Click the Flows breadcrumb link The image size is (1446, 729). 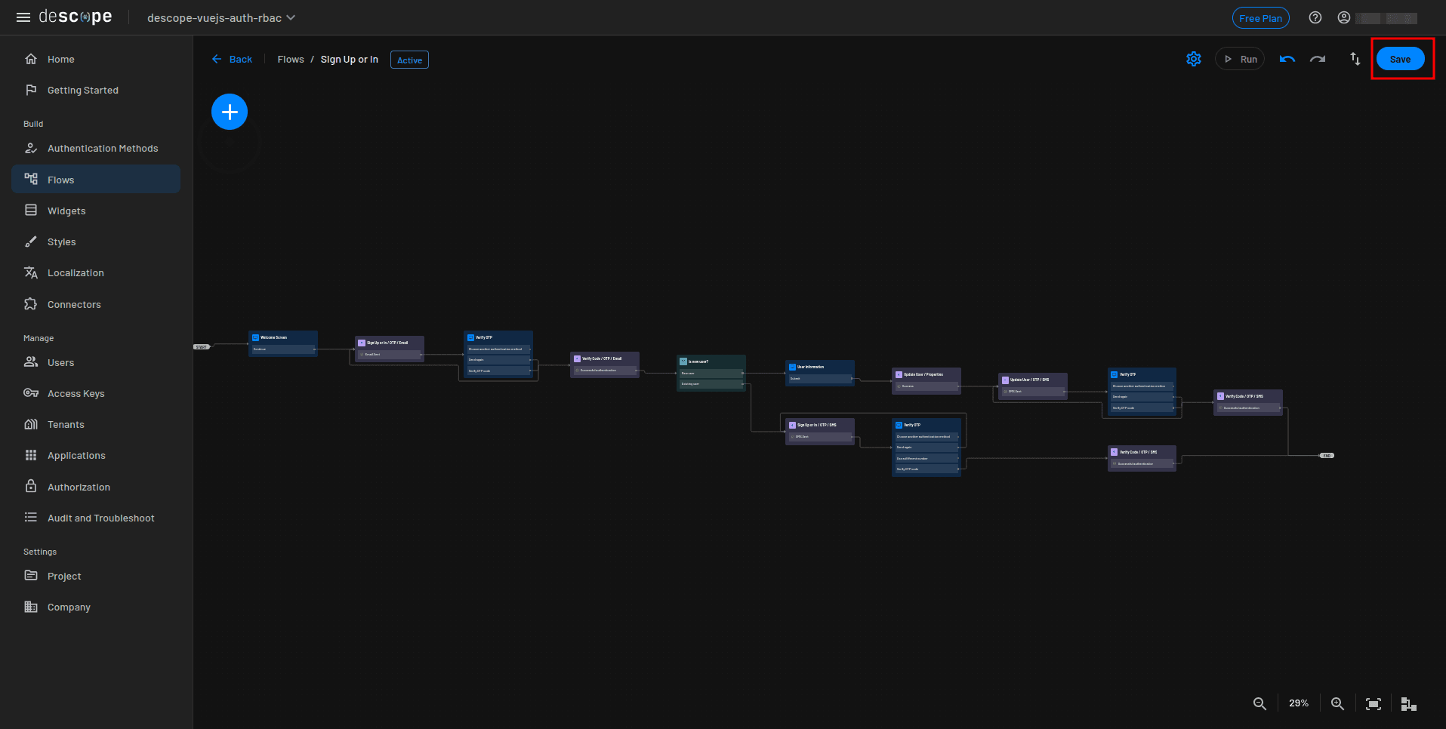(291, 60)
